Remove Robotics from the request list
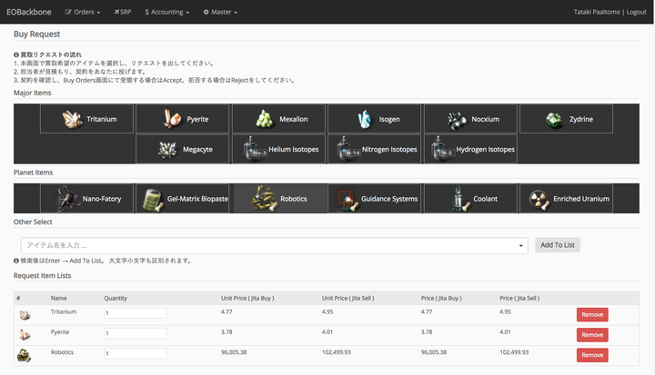The image size is (655, 375). pos(591,355)
